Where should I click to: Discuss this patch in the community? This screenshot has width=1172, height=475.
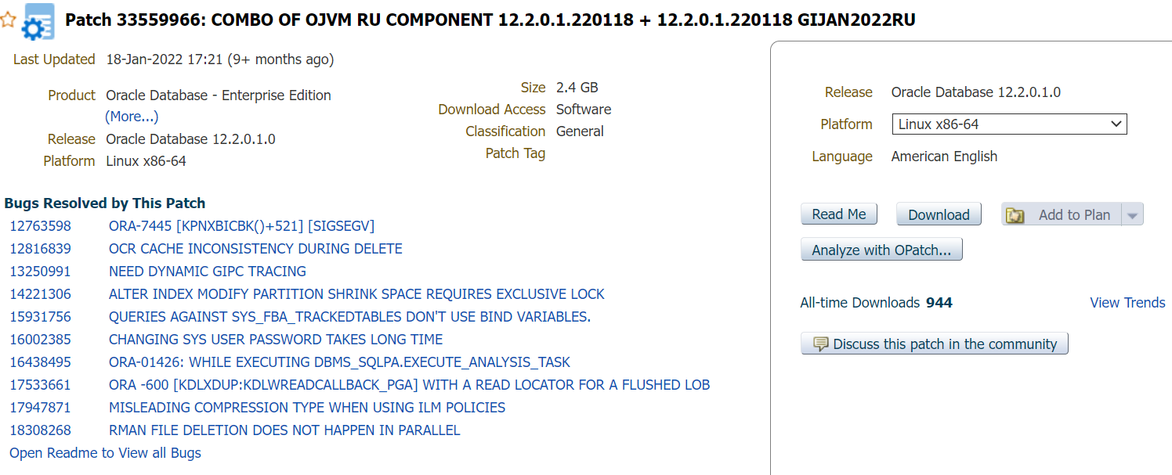tap(934, 343)
